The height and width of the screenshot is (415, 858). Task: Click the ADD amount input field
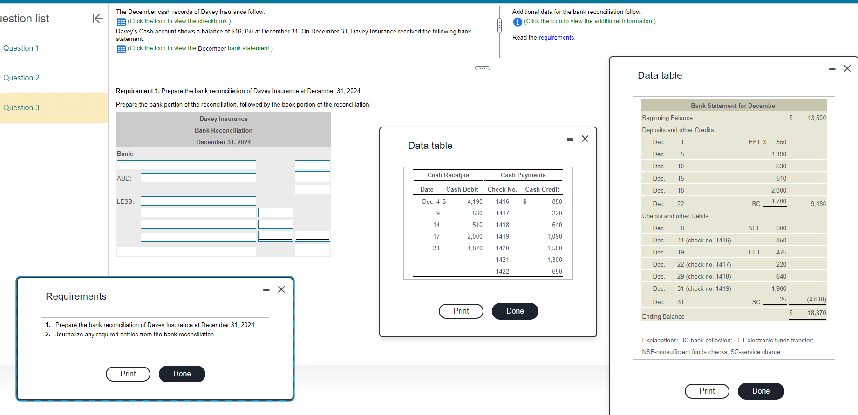tap(313, 177)
